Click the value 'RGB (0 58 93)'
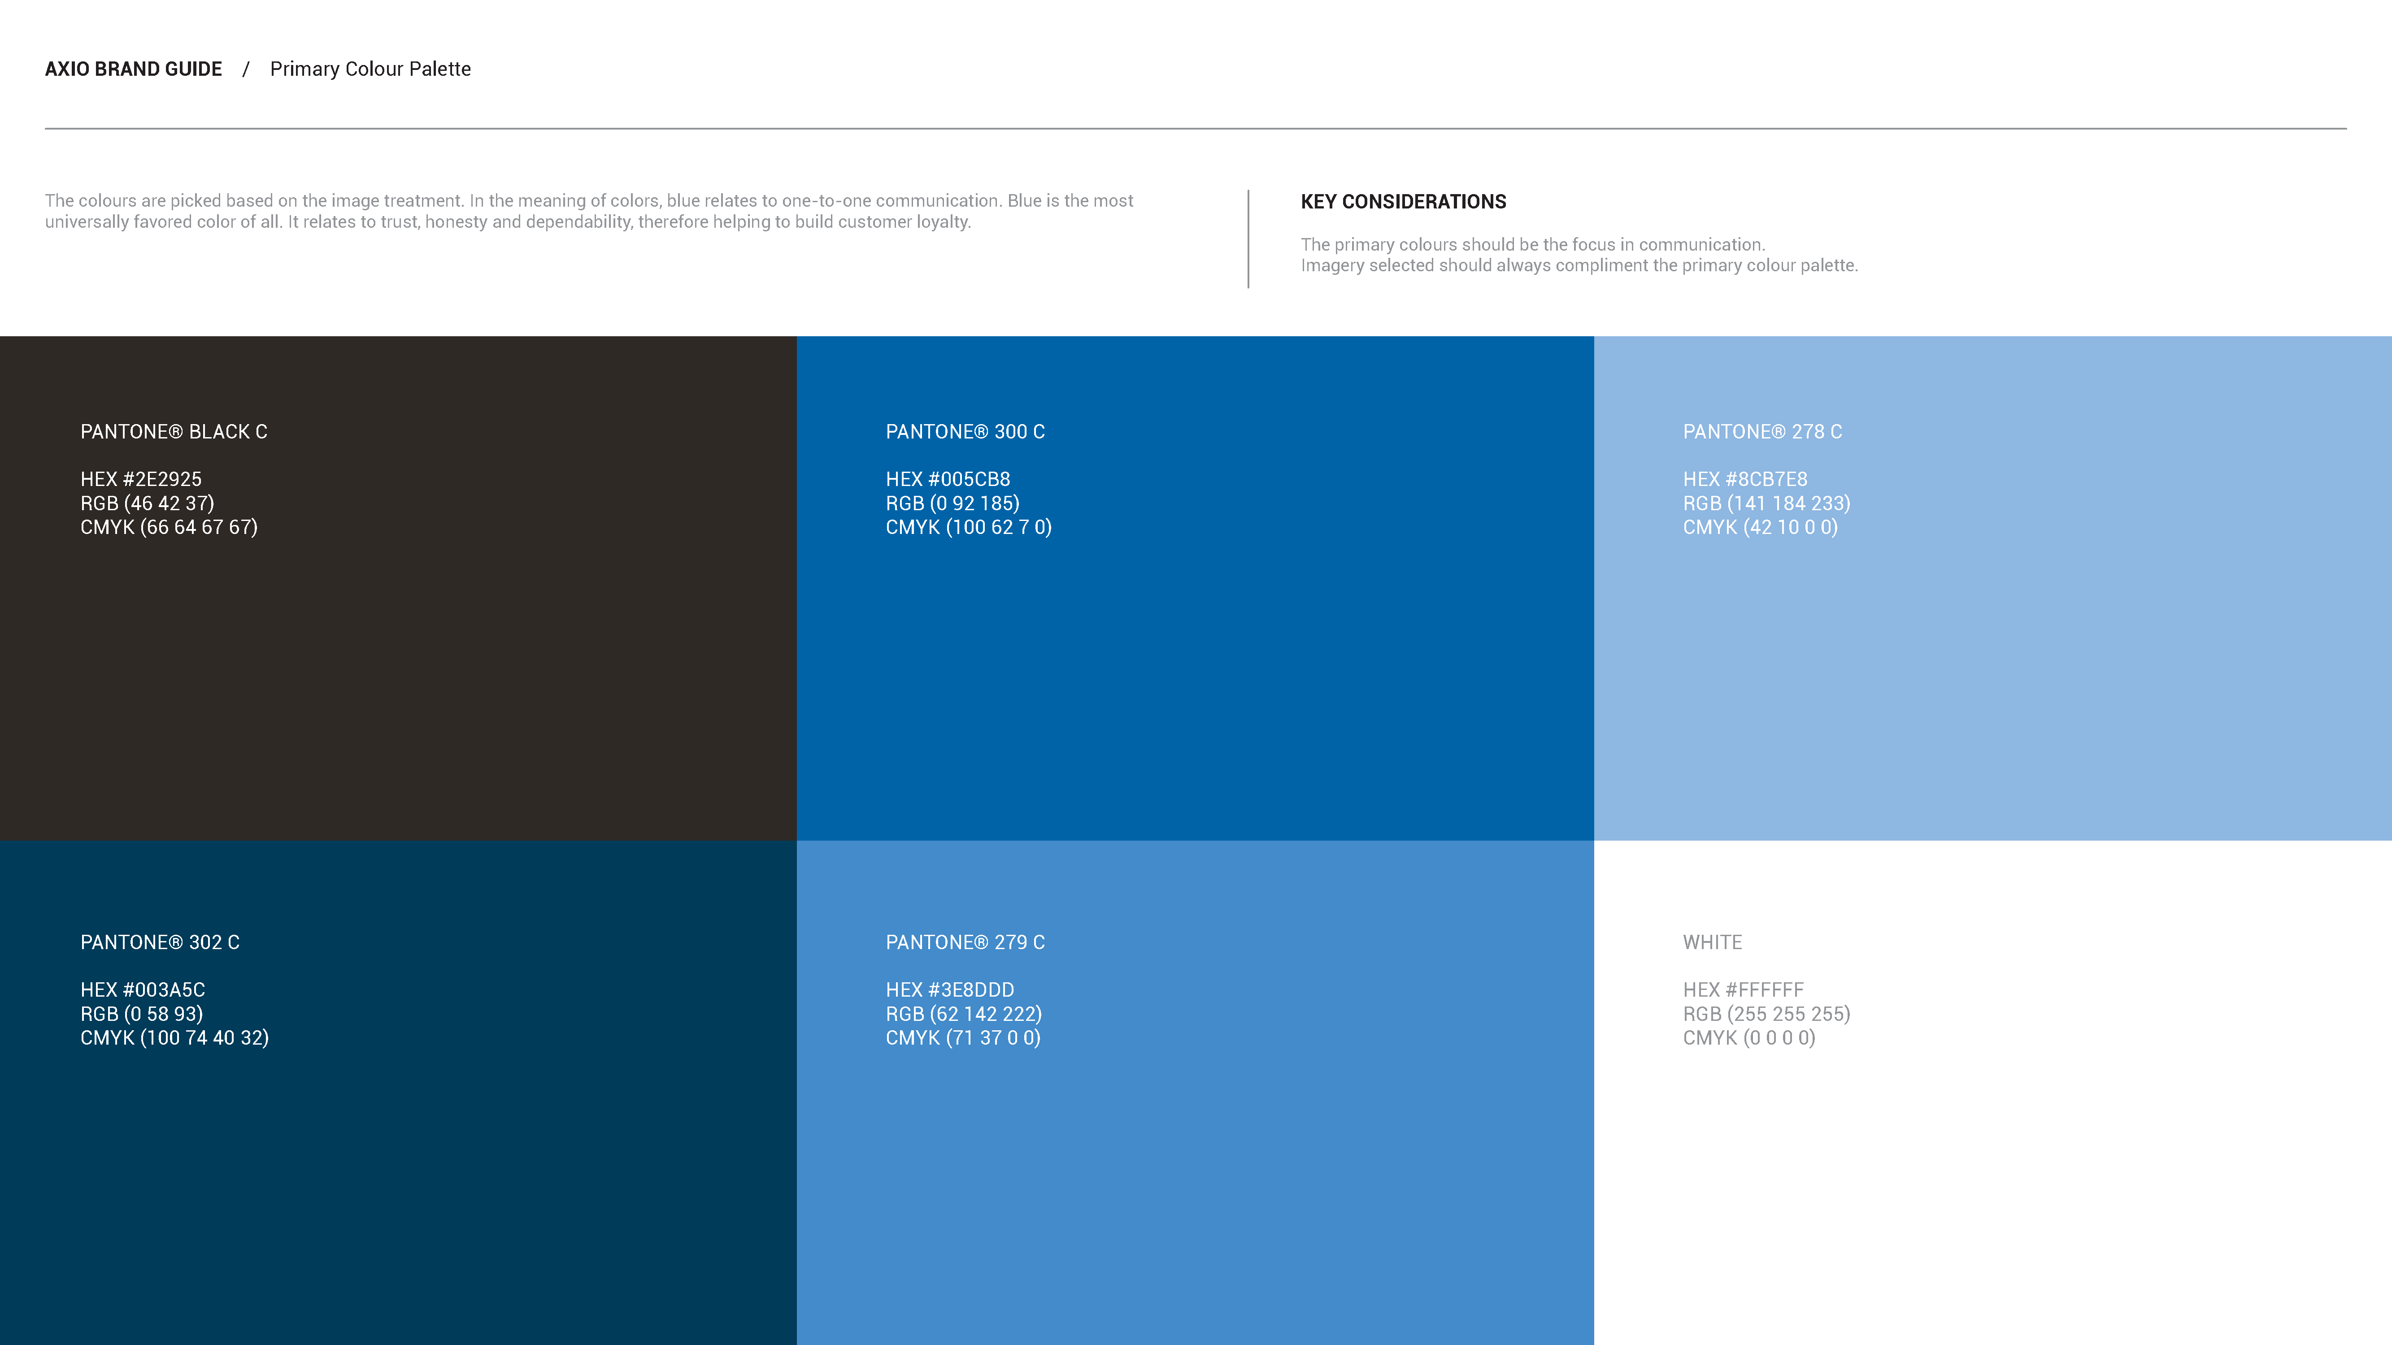The image size is (2392, 1345). [142, 1014]
